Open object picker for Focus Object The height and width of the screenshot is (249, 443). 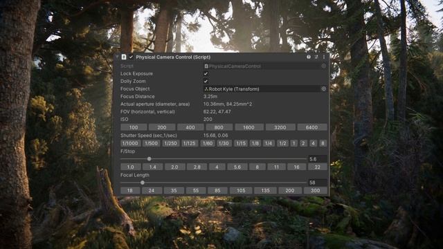pyautogui.click(x=324, y=89)
